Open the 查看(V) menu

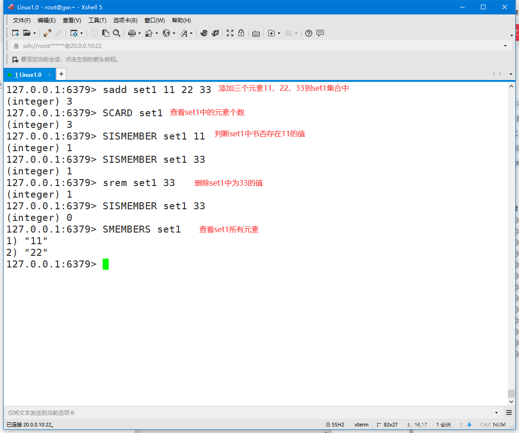pyautogui.click(x=72, y=20)
